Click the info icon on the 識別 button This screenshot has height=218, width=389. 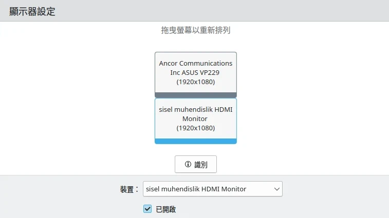pyautogui.click(x=188, y=164)
